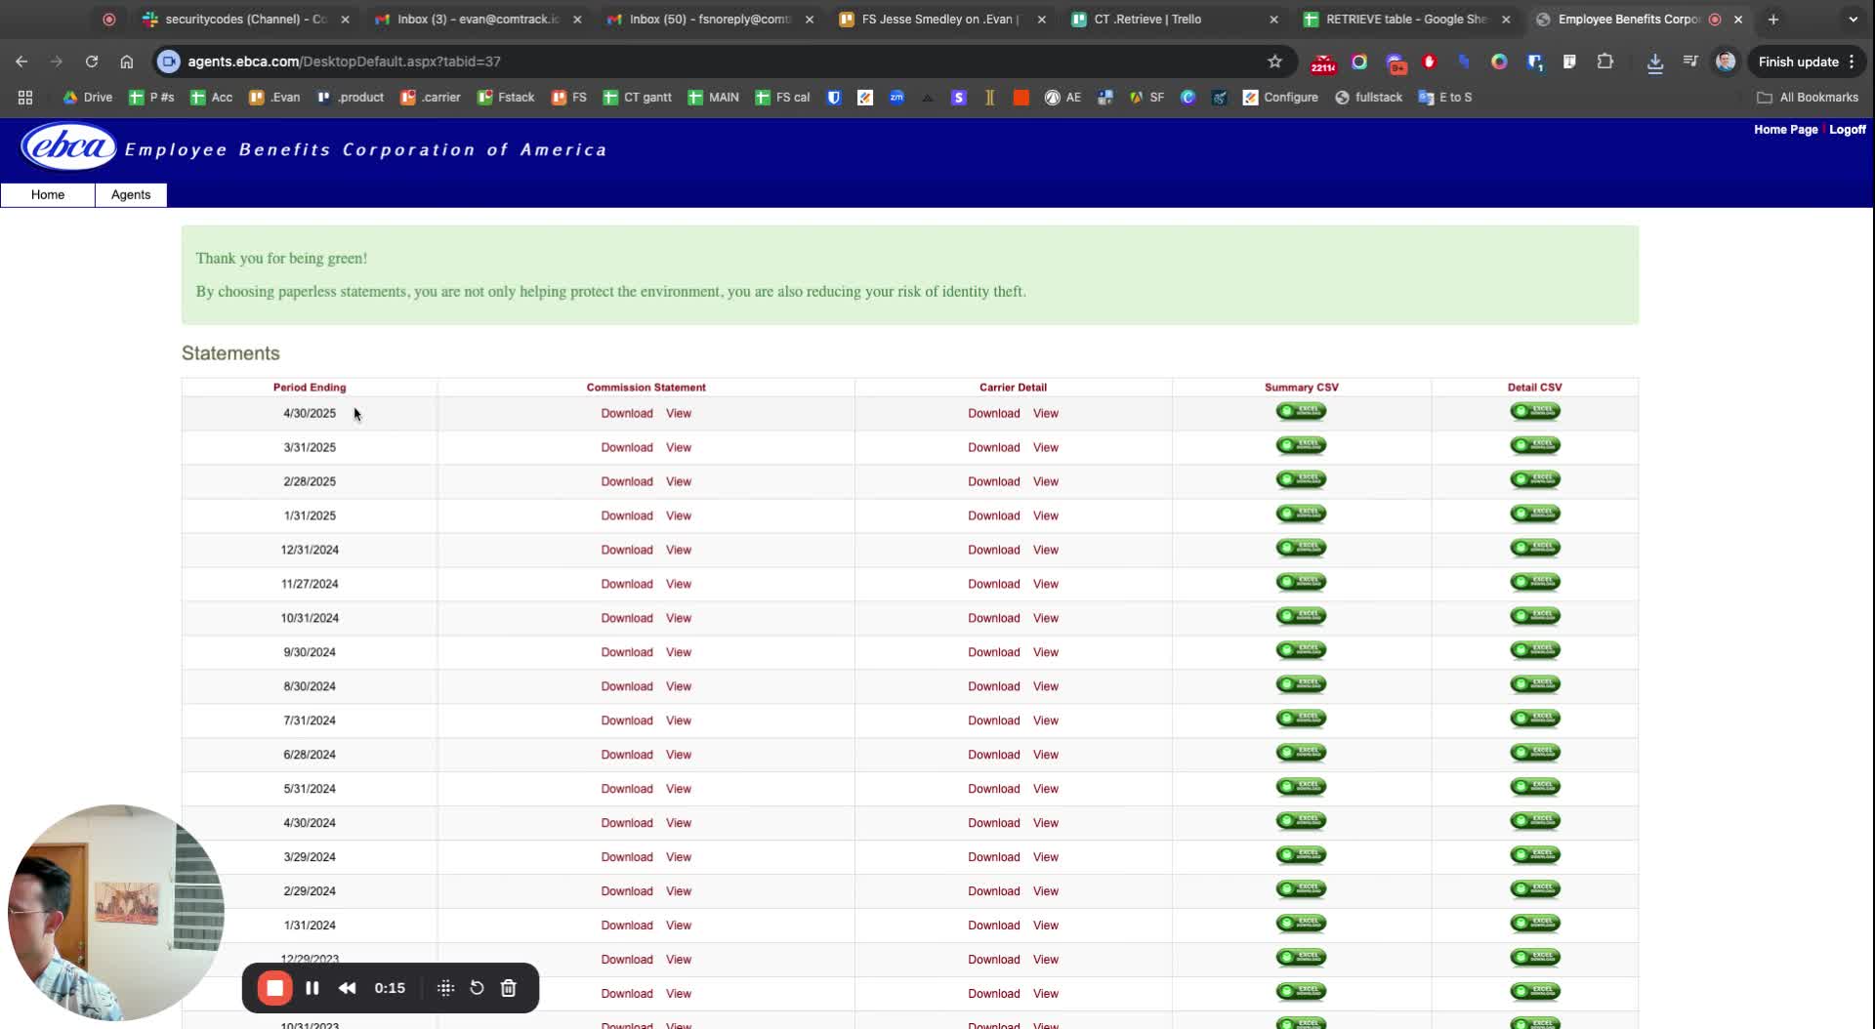Image resolution: width=1875 pixels, height=1029 pixels.
Task: Download Summary CSV Excel for 12/31/2024
Action: pyautogui.click(x=1301, y=549)
